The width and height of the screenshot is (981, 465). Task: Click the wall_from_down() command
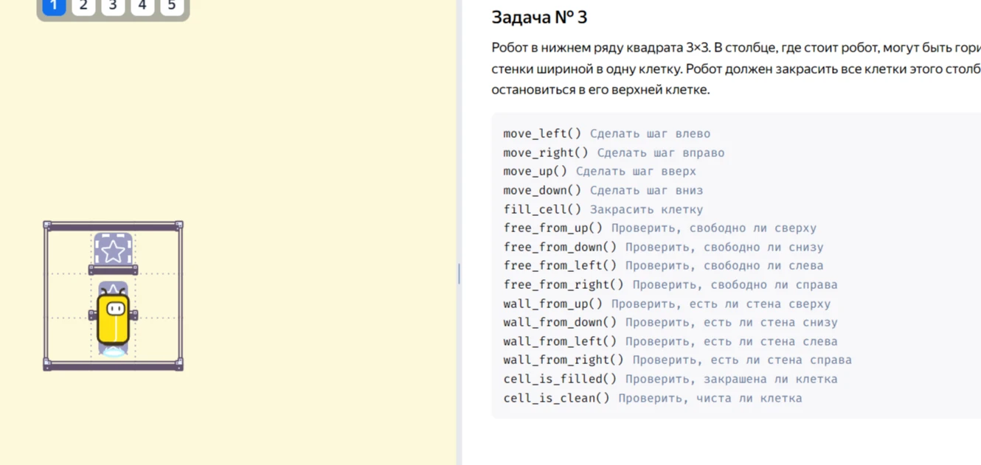560,322
